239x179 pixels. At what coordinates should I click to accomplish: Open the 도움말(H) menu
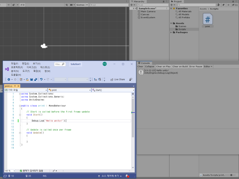pos(16,75)
